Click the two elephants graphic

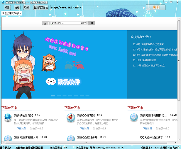click(74, 65)
